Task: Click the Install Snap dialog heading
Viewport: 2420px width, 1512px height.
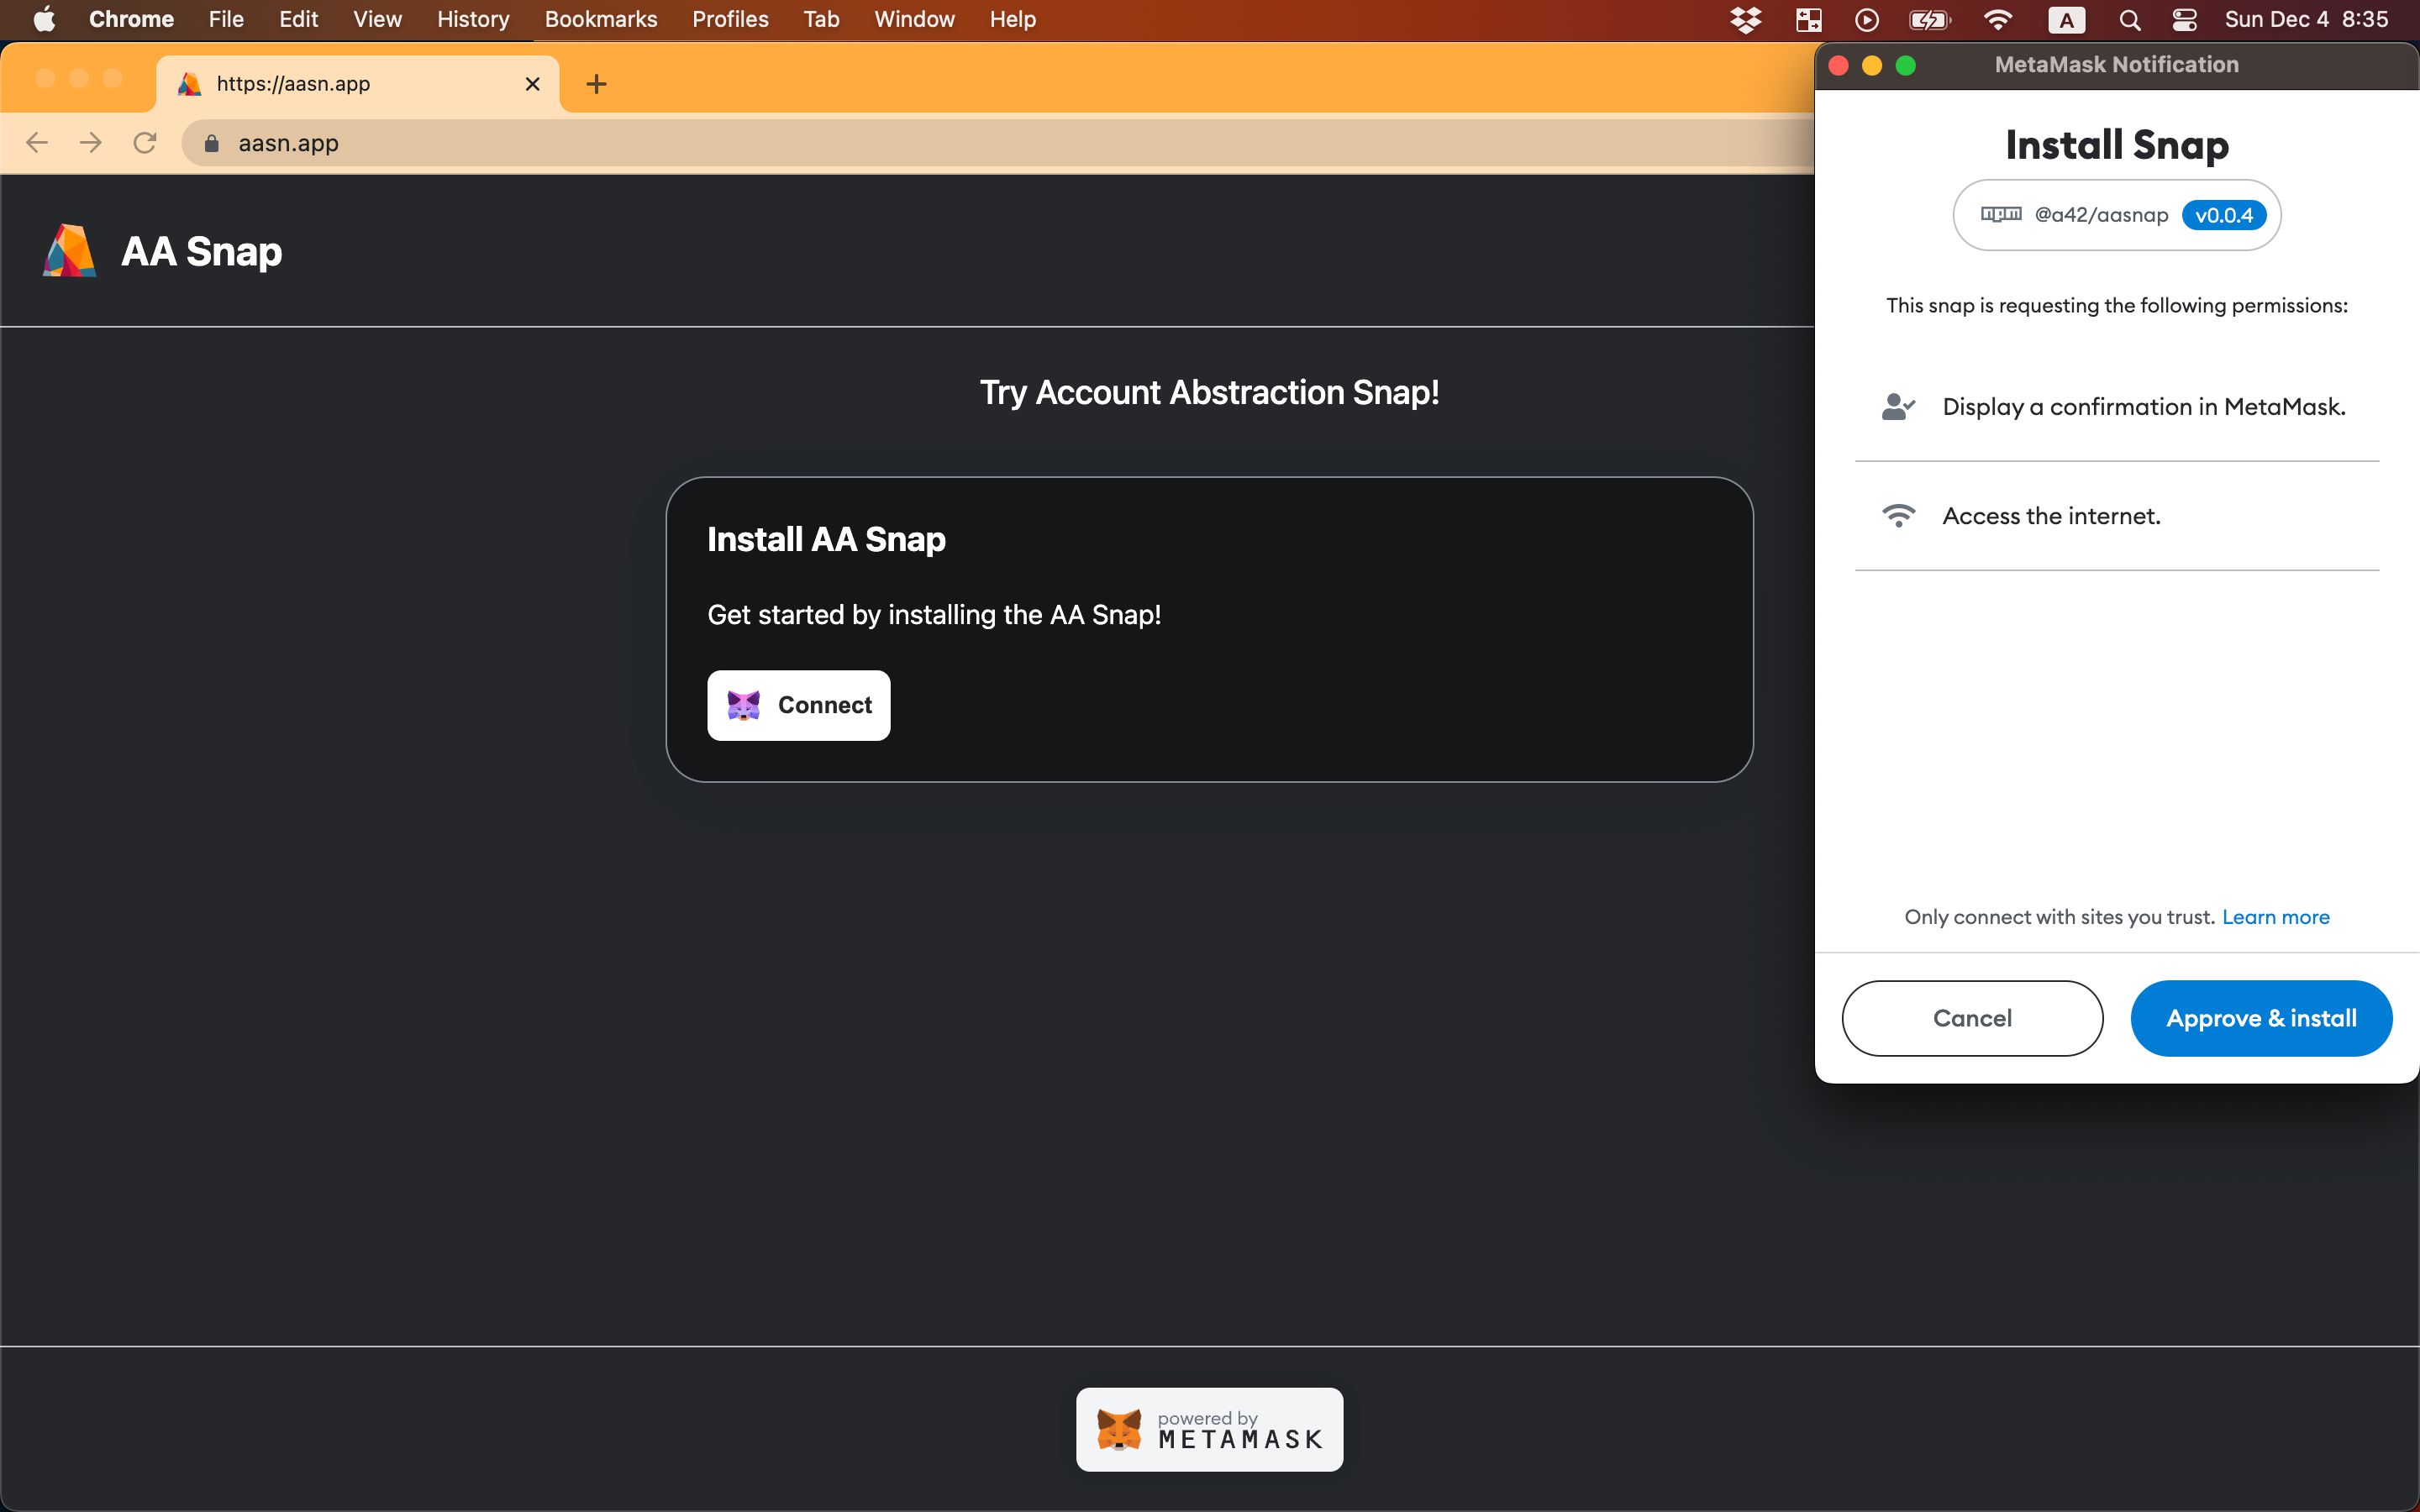Action: point(2117,145)
